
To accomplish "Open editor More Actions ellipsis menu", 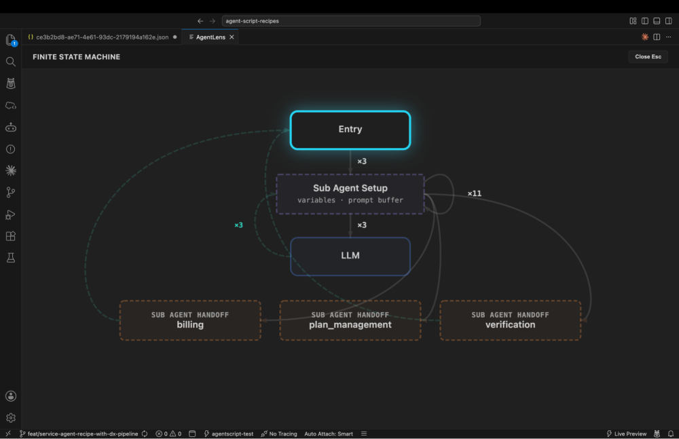I will coord(669,37).
